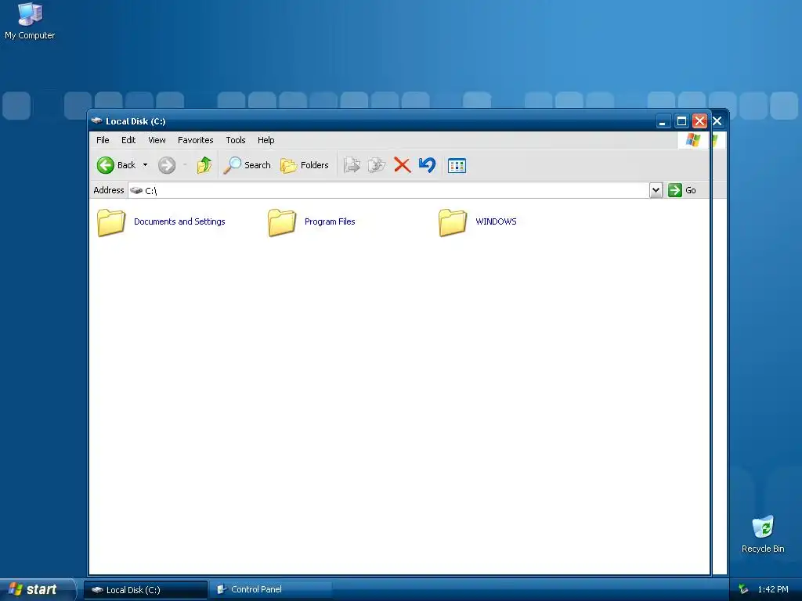Open the Help menu
The height and width of the screenshot is (601, 802).
tap(266, 140)
